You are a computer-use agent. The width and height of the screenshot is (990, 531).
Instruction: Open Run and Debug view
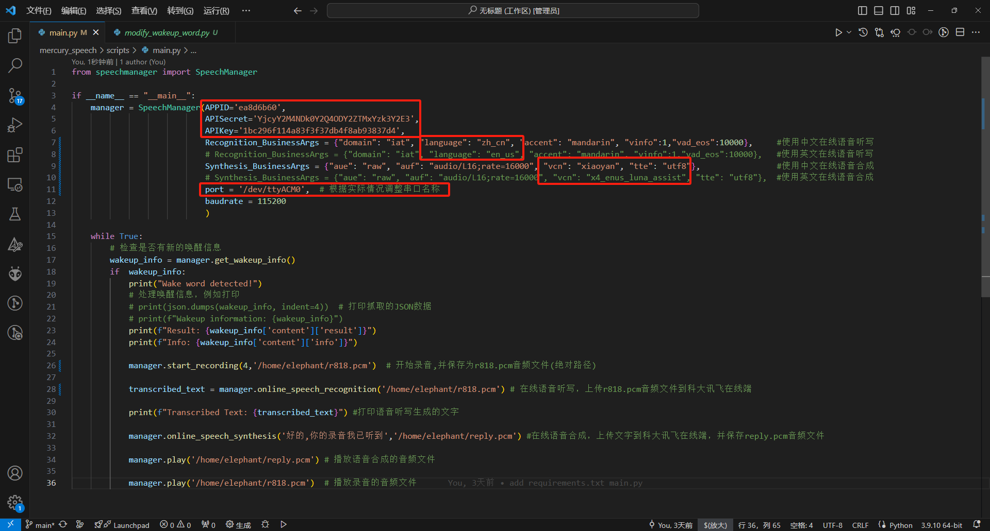tap(15, 125)
